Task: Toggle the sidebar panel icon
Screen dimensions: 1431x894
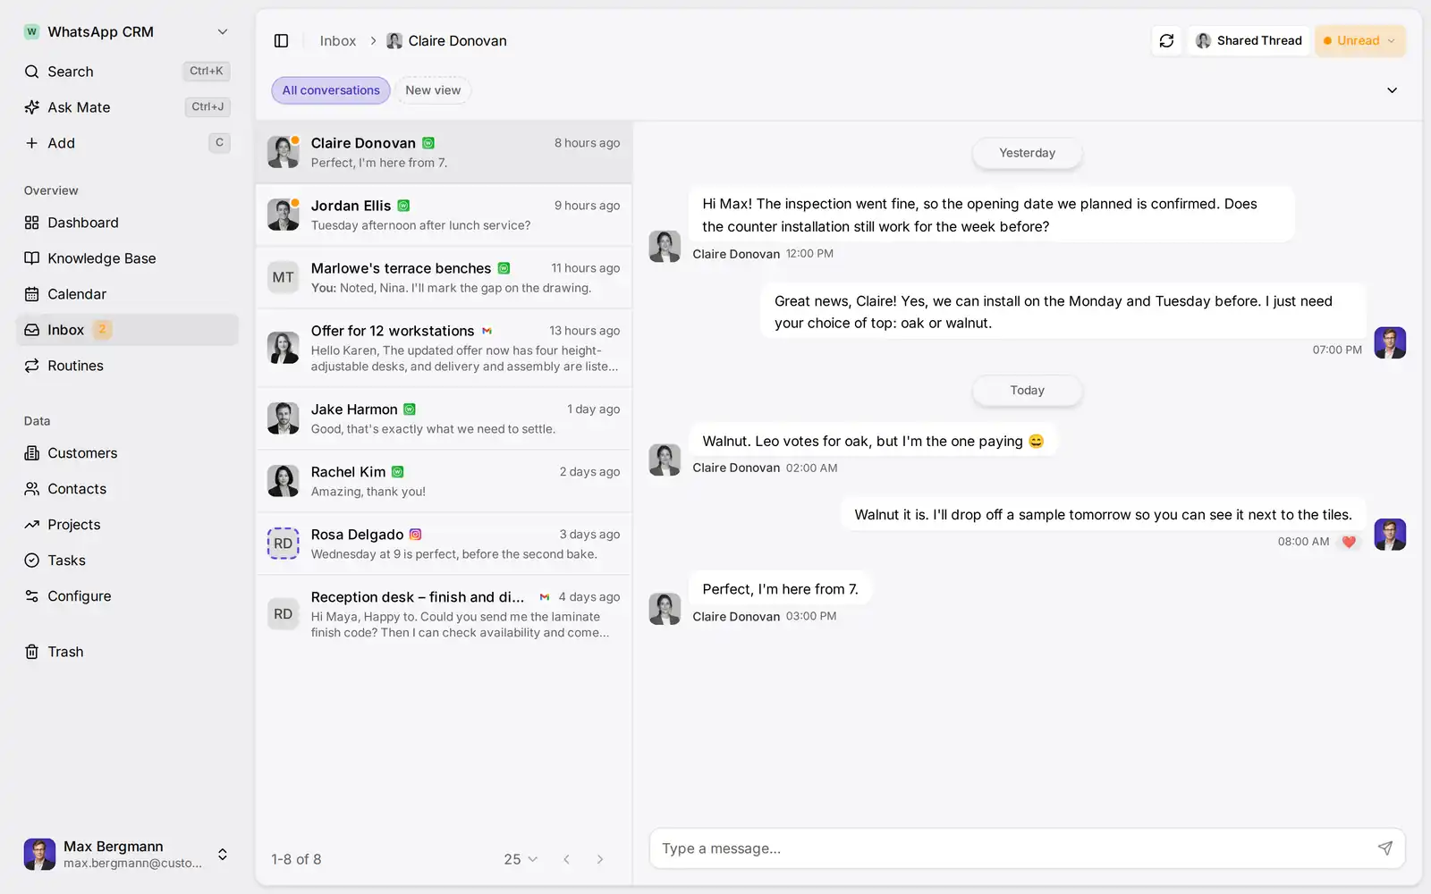Action: 281,41
